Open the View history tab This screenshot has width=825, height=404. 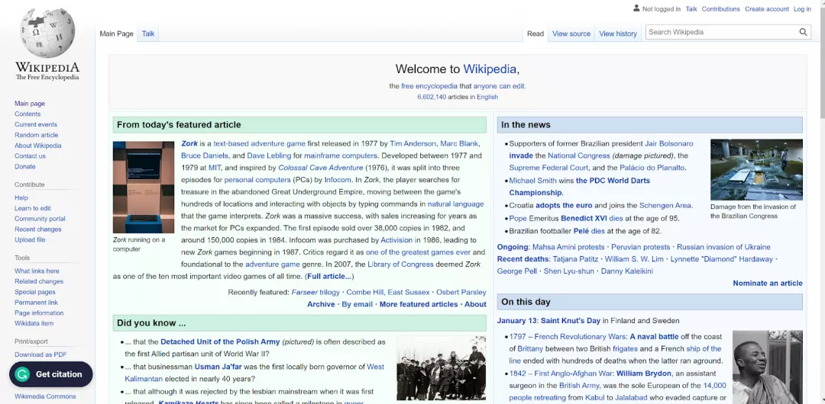point(618,34)
